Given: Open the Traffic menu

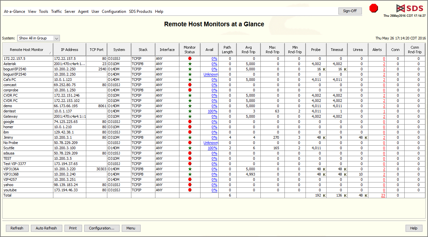Looking at the screenshot, I should click(56, 12).
